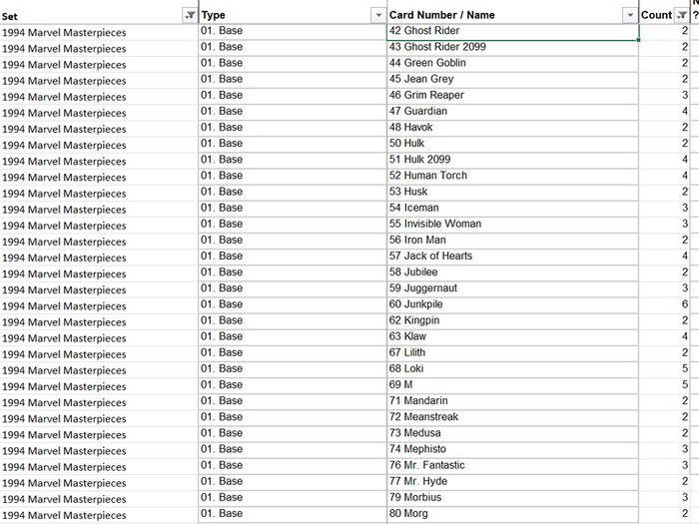This screenshot has width=699, height=524.
Task: Select cell '46 Grim Reaper'
Action: tap(512, 96)
